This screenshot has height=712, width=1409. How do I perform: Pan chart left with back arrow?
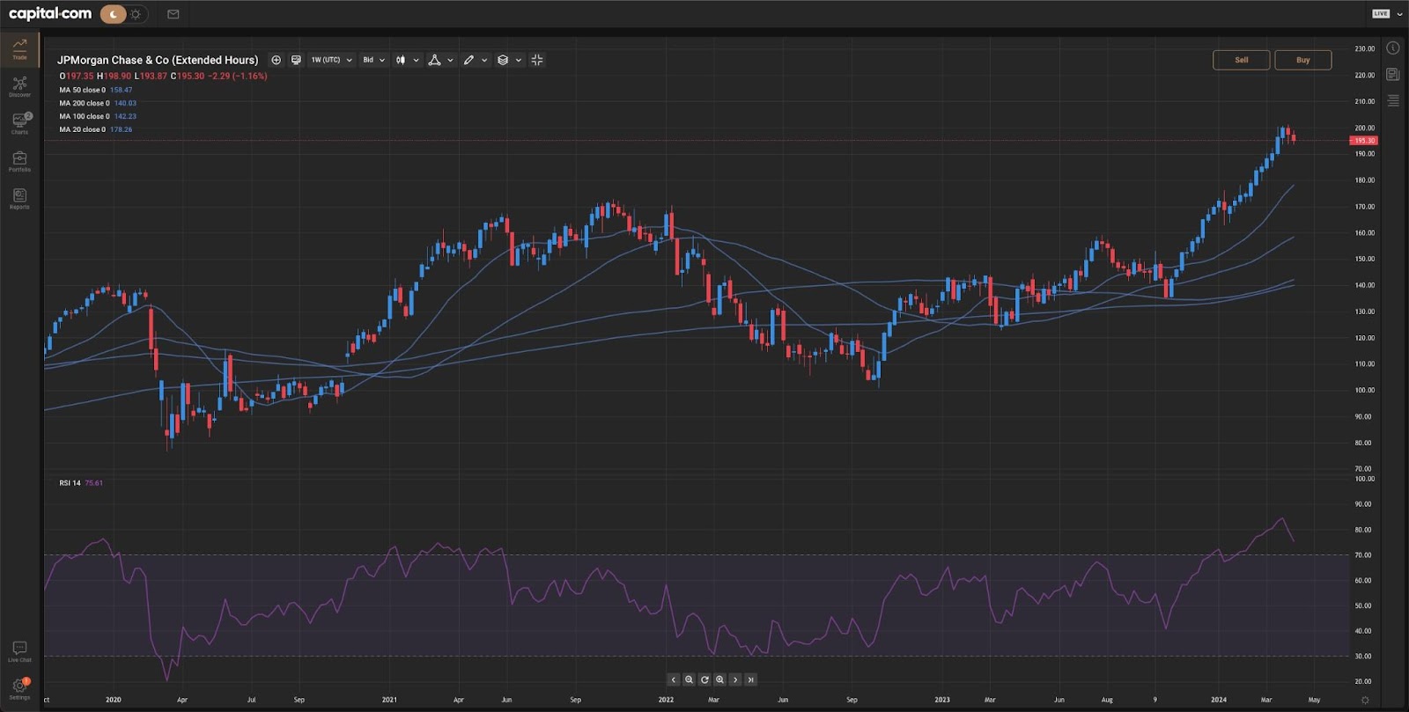pyautogui.click(x=674, y=679)
